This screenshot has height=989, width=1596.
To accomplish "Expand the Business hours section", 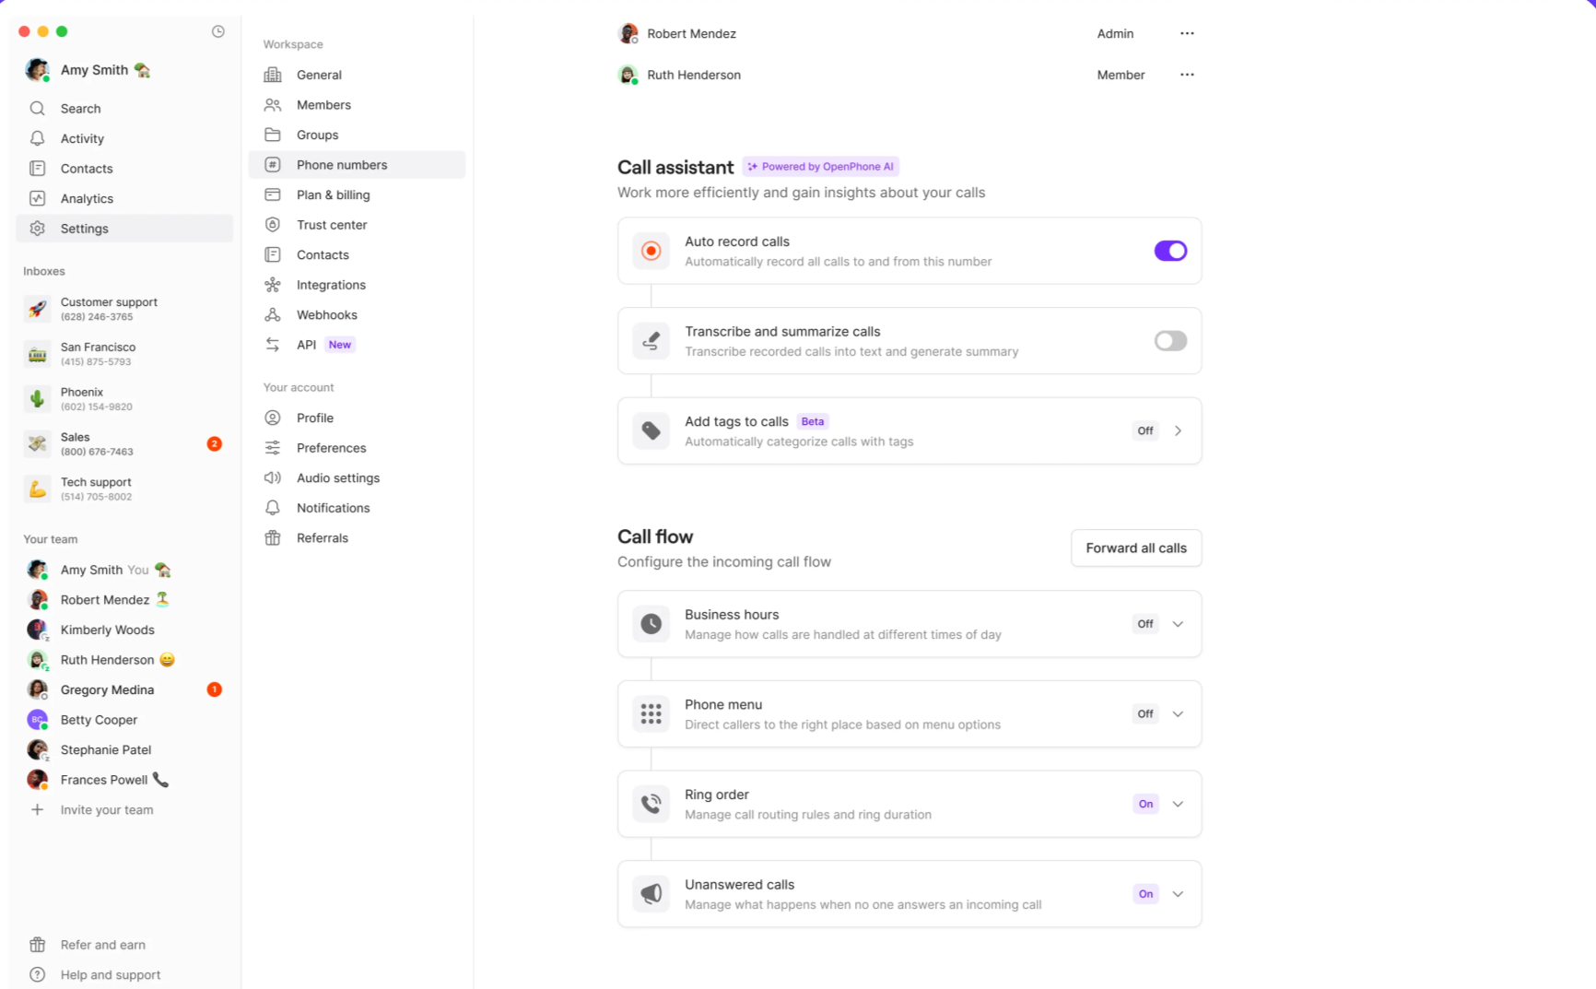I will (x=1178, y=624).
